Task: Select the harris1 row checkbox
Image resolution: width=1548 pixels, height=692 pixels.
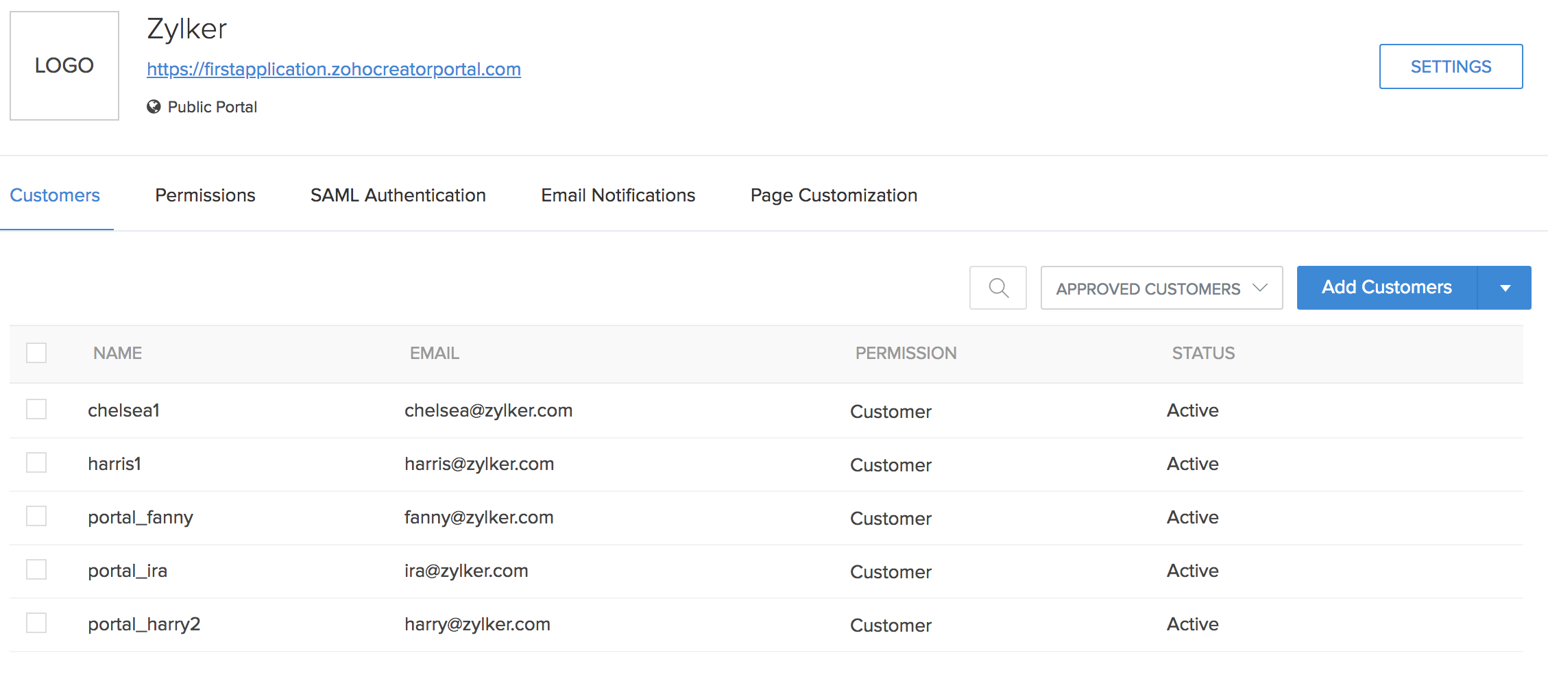Action: click(36, 463)
